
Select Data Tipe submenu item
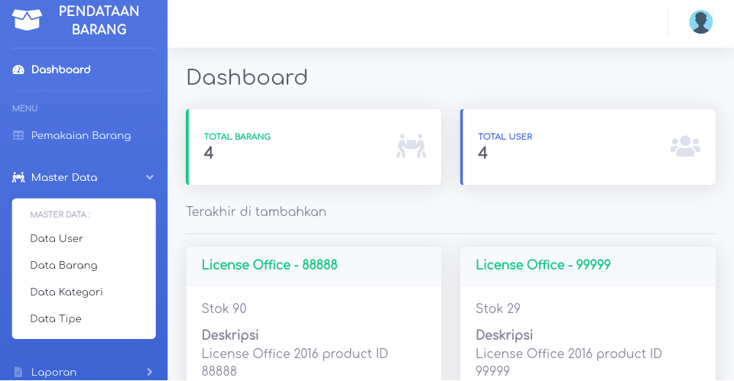(x=56, y=318)
